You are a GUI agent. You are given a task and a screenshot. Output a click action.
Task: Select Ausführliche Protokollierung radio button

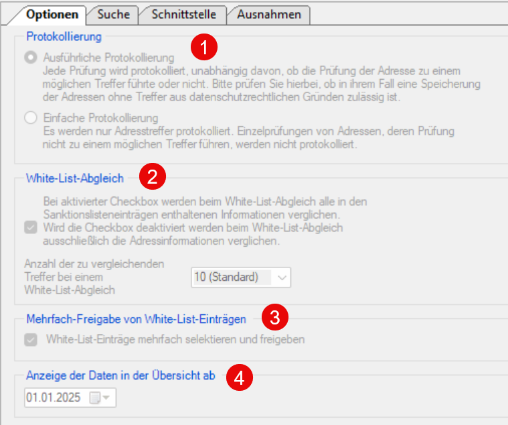pyautogui.click(x=31, y=58)
